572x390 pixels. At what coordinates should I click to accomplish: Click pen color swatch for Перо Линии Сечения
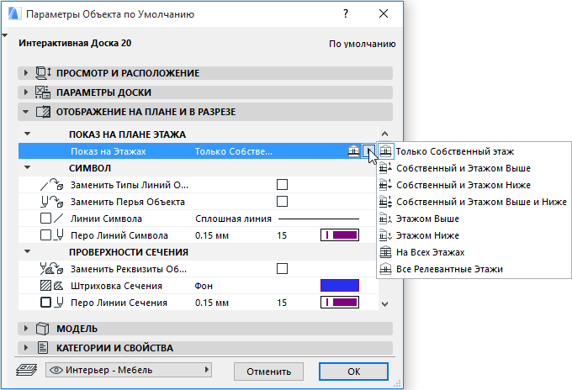click(x=340, y=303)
